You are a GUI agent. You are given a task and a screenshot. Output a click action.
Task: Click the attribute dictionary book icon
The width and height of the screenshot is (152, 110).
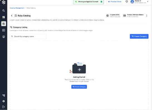pos(124,16)
